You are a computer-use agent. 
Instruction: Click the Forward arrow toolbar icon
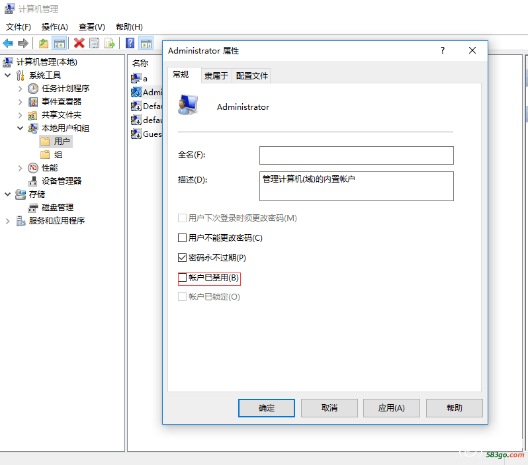(x=23, y=43)
